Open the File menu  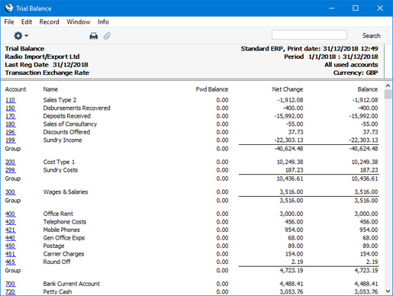[x=9, y=22]
